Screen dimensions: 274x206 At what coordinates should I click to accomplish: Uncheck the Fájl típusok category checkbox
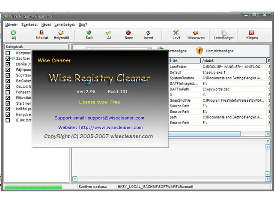pos(8,70)
